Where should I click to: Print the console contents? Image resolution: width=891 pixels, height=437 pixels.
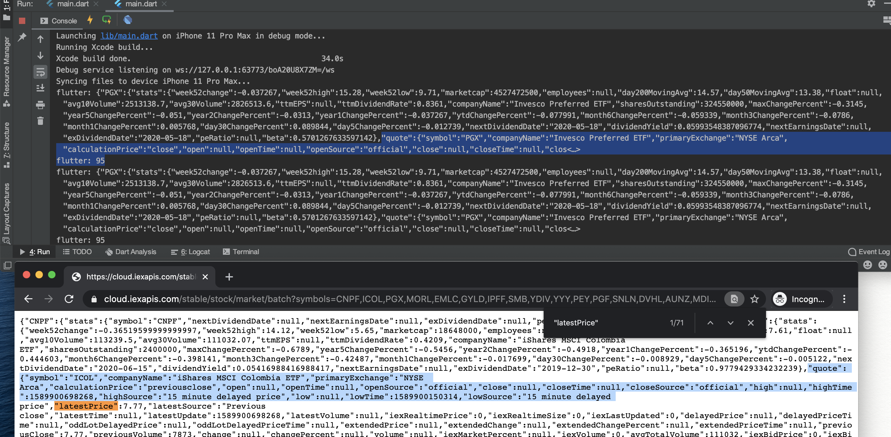pyautogui.click(x=40, y=105)
